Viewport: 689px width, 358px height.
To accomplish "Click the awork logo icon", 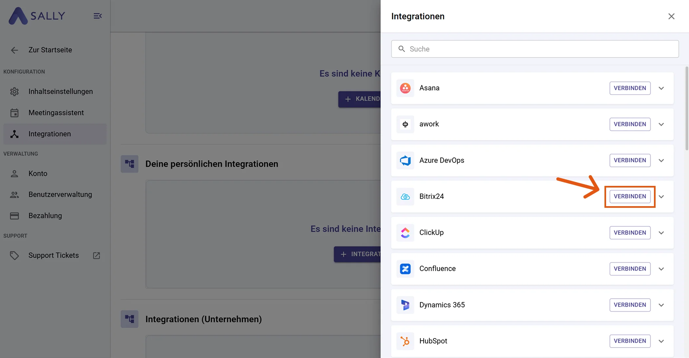I will (405, 124).
